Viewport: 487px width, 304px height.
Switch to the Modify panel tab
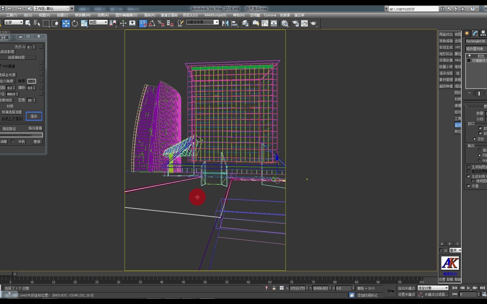tap(475, 33)
